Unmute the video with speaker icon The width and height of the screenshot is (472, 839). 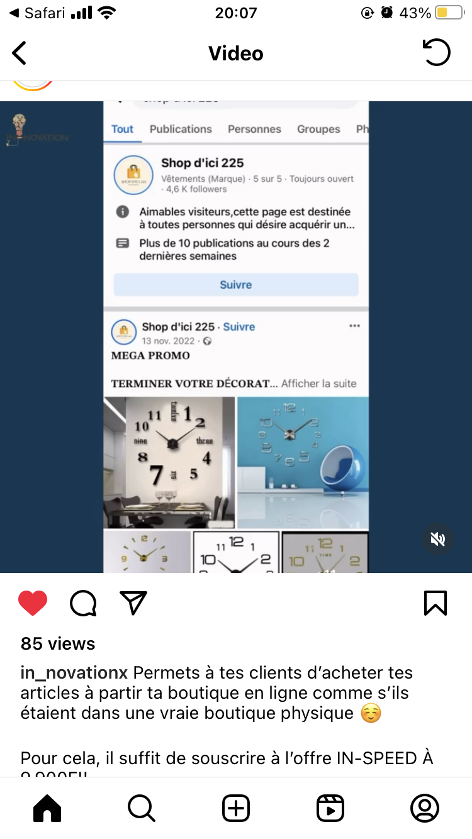pyautogui.click(x=438, y=539)
